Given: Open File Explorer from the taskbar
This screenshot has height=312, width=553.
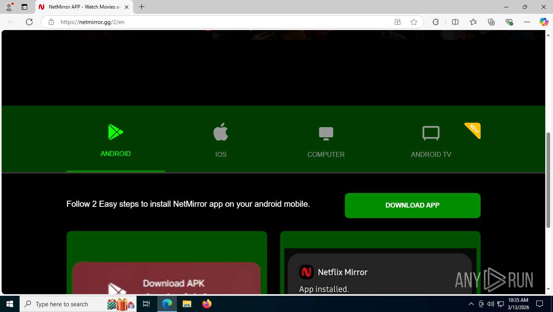Looking at the screenshot, I should tap(187, 304).
